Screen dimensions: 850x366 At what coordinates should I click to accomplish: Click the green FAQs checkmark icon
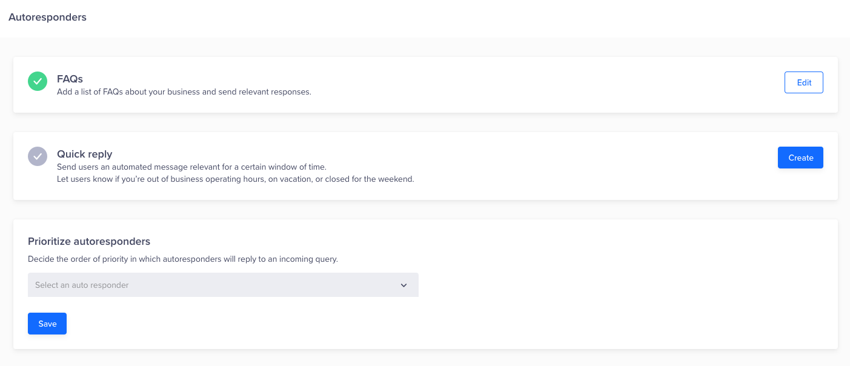[38, 81]
